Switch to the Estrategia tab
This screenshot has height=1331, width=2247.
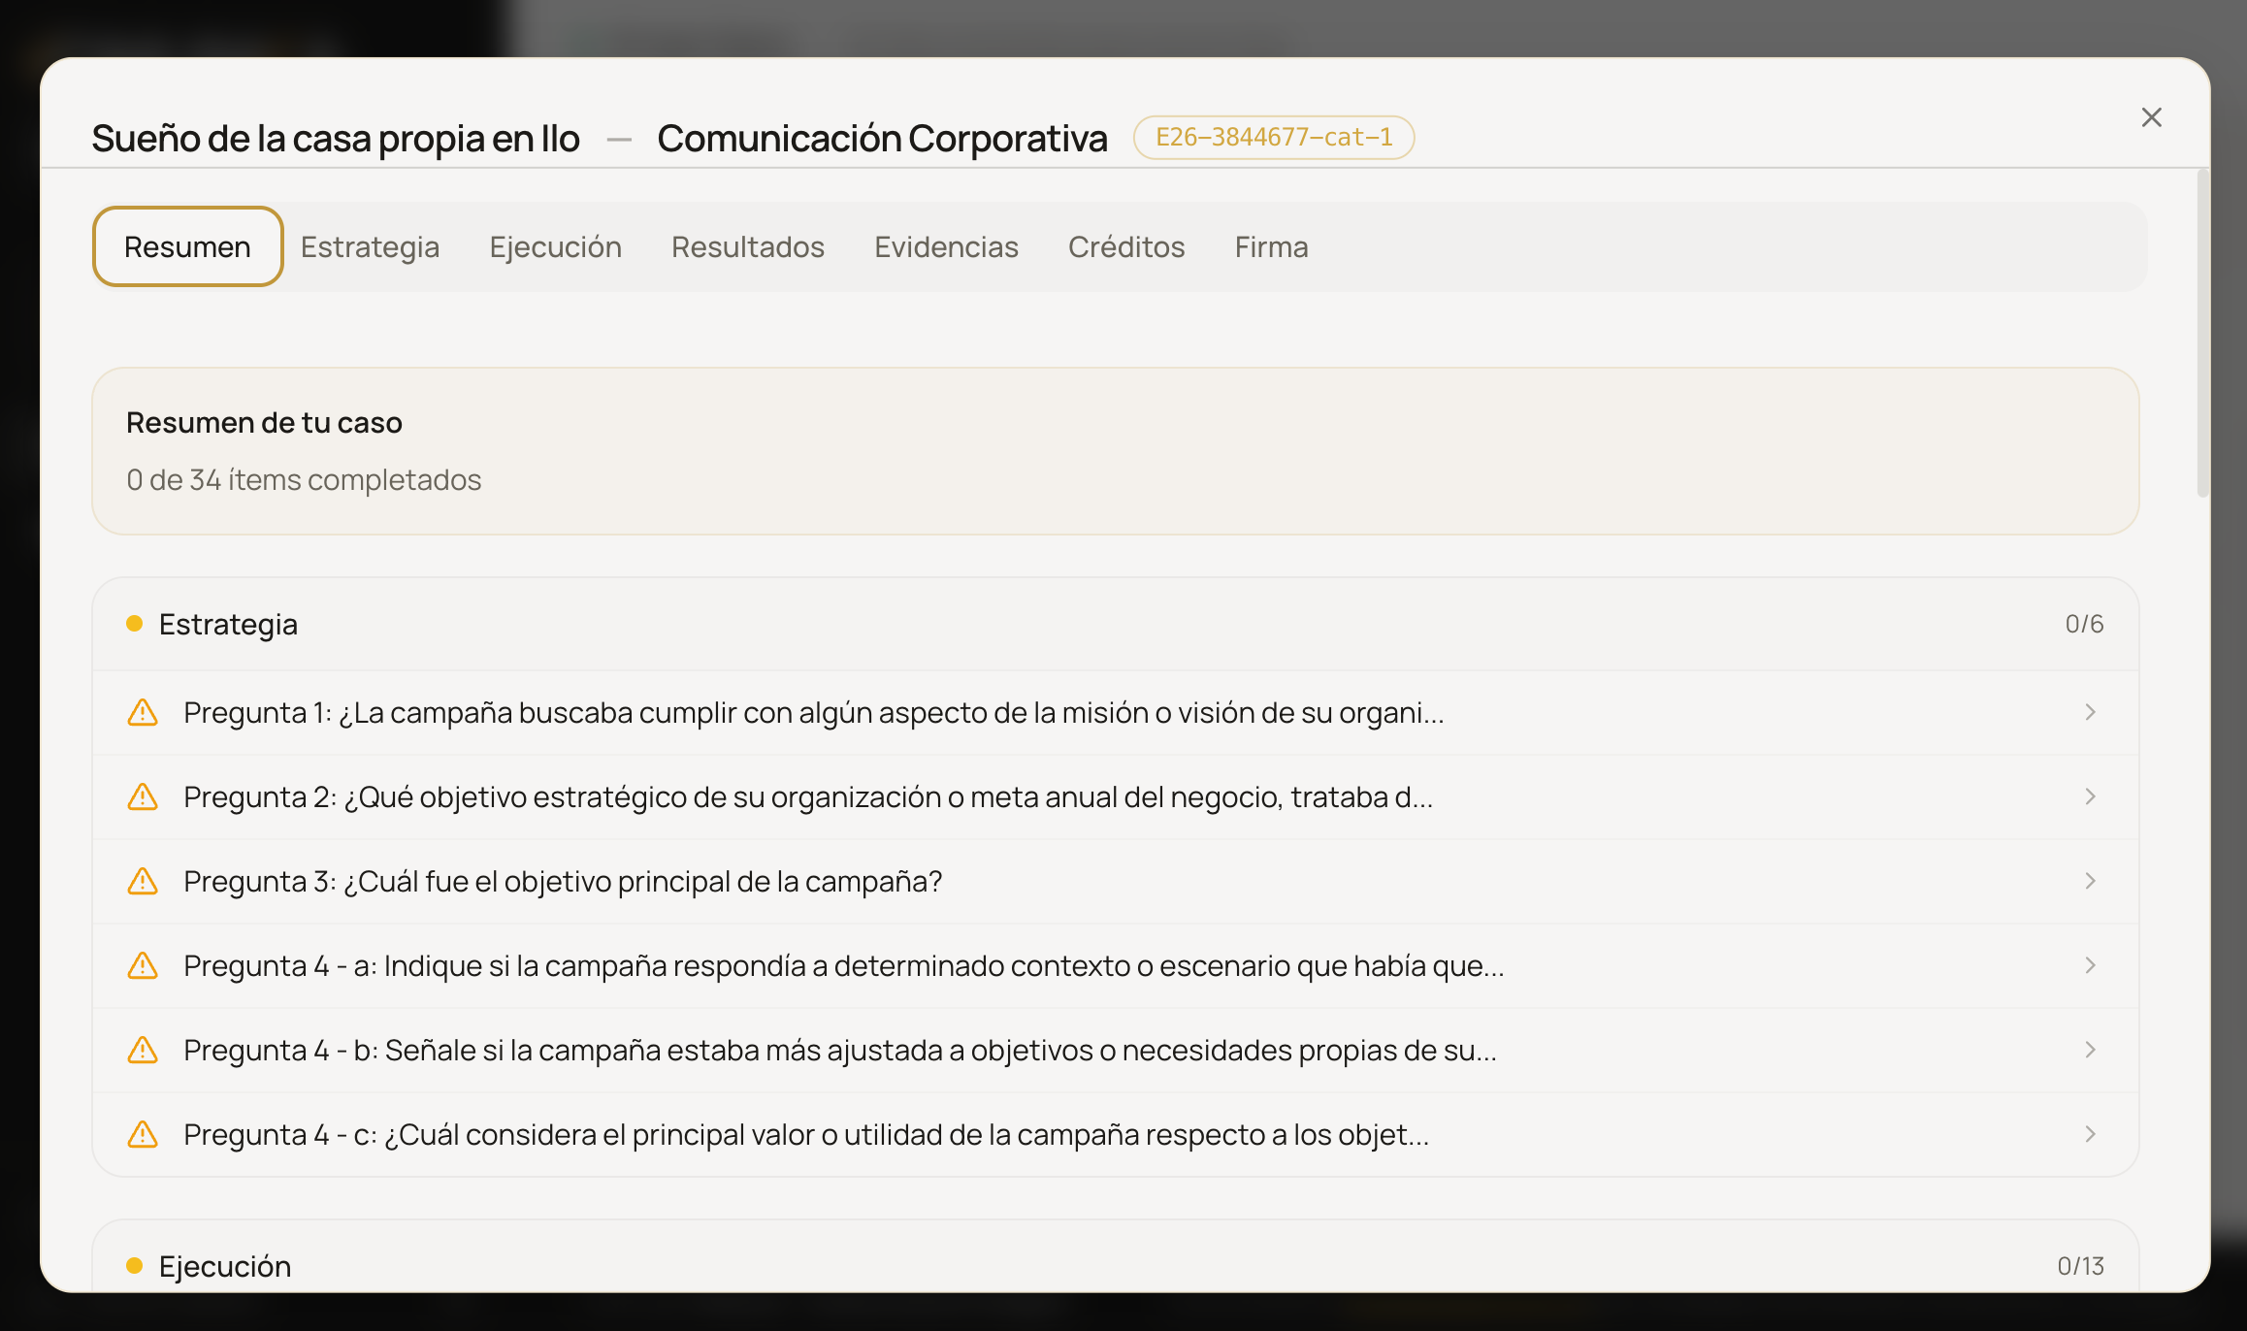[x=370, y=246]
